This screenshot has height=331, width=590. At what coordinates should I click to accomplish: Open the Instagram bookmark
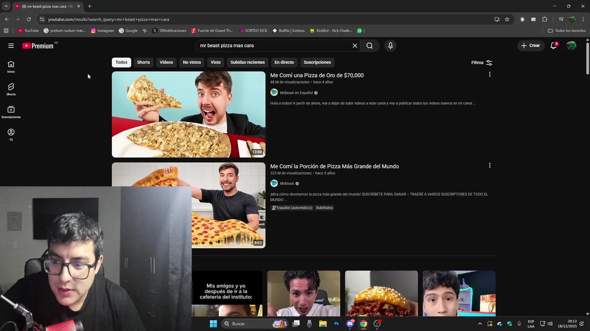point(102,31)
